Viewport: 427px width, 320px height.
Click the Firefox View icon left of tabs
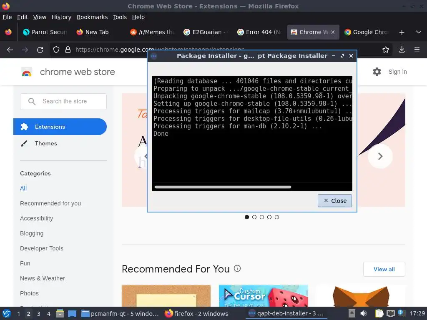coord(8,32)
